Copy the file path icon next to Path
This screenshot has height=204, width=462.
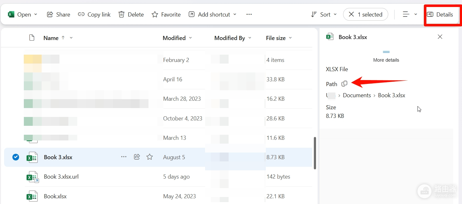pos(344,84)
